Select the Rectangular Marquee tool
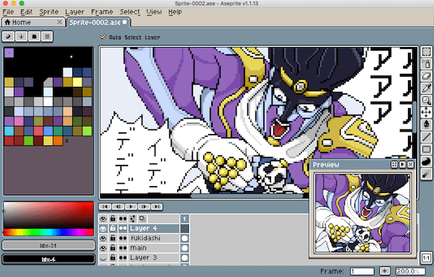The image size is (434, 277). (426, 51)
